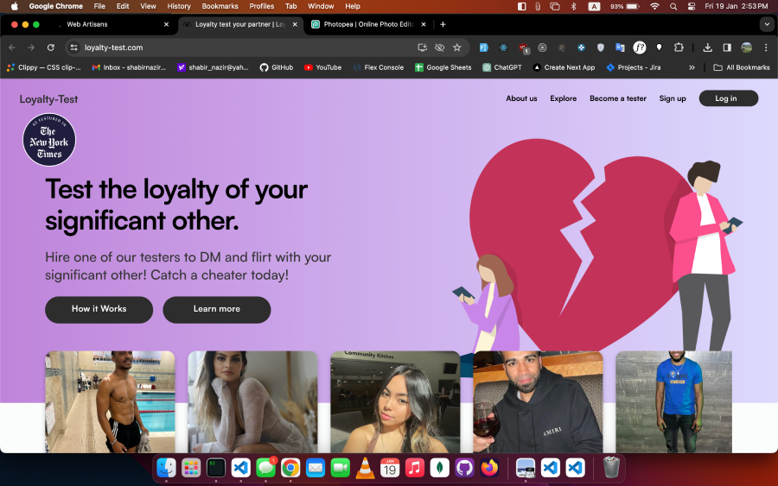Click the address bar showing loyalty-test.com
Viewport: 778px width, 486px height.
[242, 47]
